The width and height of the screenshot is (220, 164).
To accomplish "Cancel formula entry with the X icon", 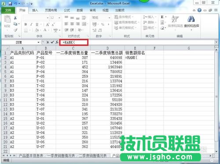I will (48, 42).
